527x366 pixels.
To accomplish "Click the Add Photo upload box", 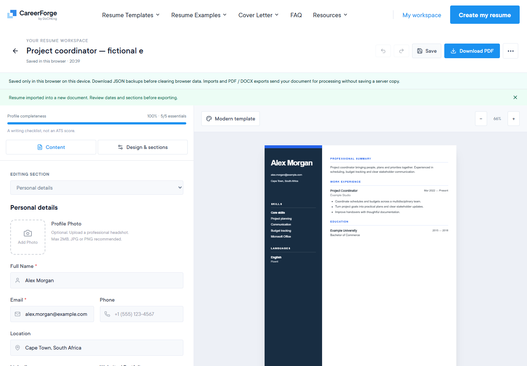I will pyautogui.click(x=28, y=237).
